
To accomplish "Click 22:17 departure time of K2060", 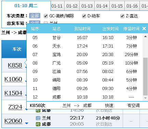I will pos(77,118).
